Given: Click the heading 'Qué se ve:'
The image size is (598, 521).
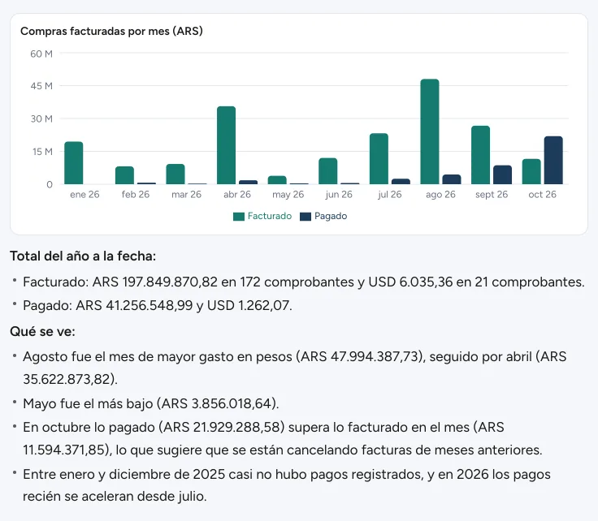Looking at the screenshot, I should pos(42,331).
